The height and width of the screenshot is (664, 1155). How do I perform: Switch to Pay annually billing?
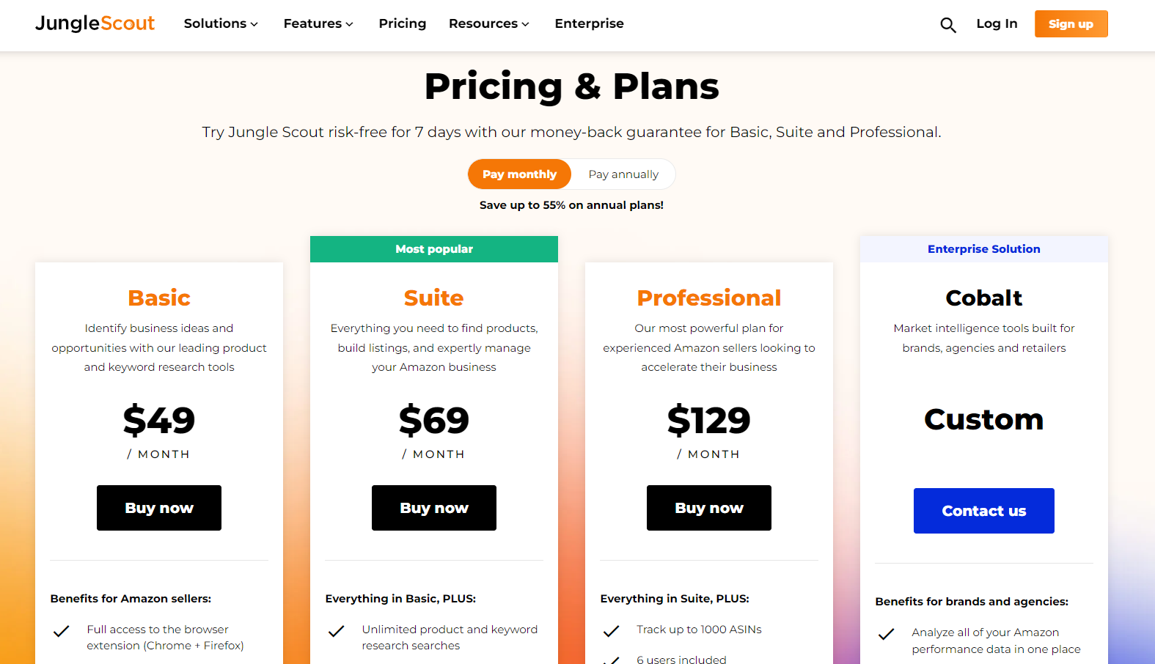[x=623, y=174]
